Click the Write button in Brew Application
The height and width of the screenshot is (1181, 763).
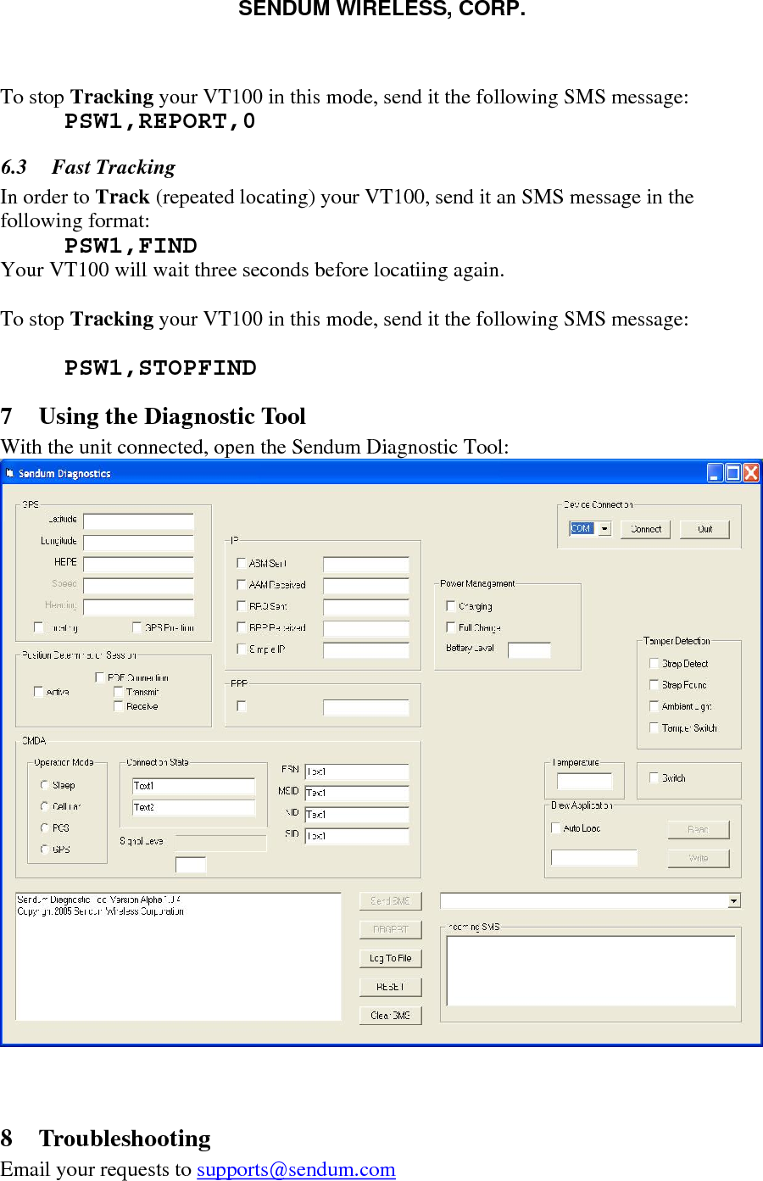click(698, 858)
